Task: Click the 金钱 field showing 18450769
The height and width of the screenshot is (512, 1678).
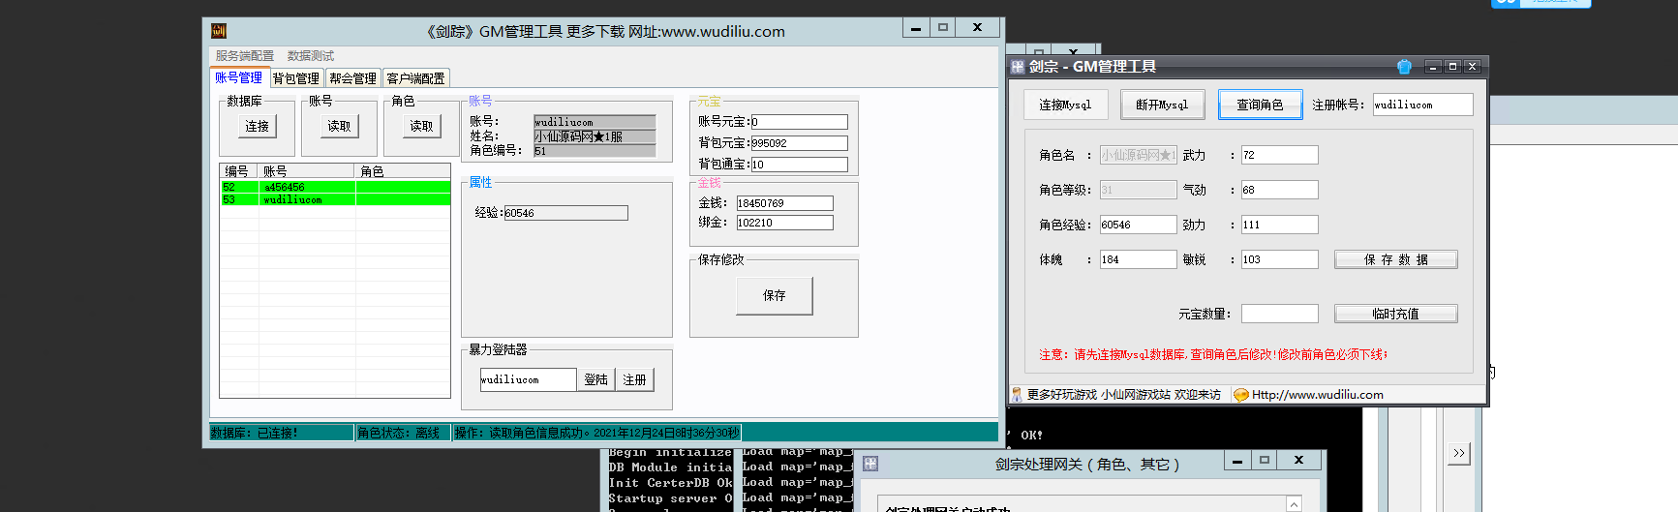Action: [784, 203]
